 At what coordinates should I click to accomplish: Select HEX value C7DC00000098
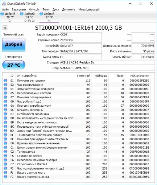coord(139,168)
